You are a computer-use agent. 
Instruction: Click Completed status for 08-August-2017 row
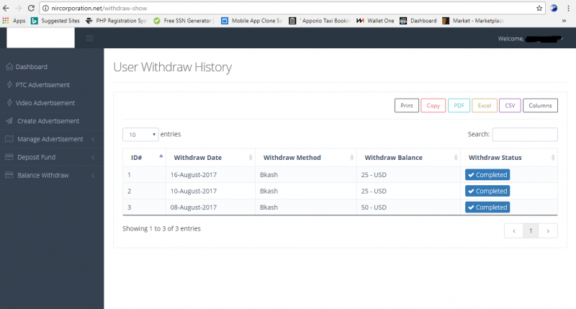pos(487,207)
